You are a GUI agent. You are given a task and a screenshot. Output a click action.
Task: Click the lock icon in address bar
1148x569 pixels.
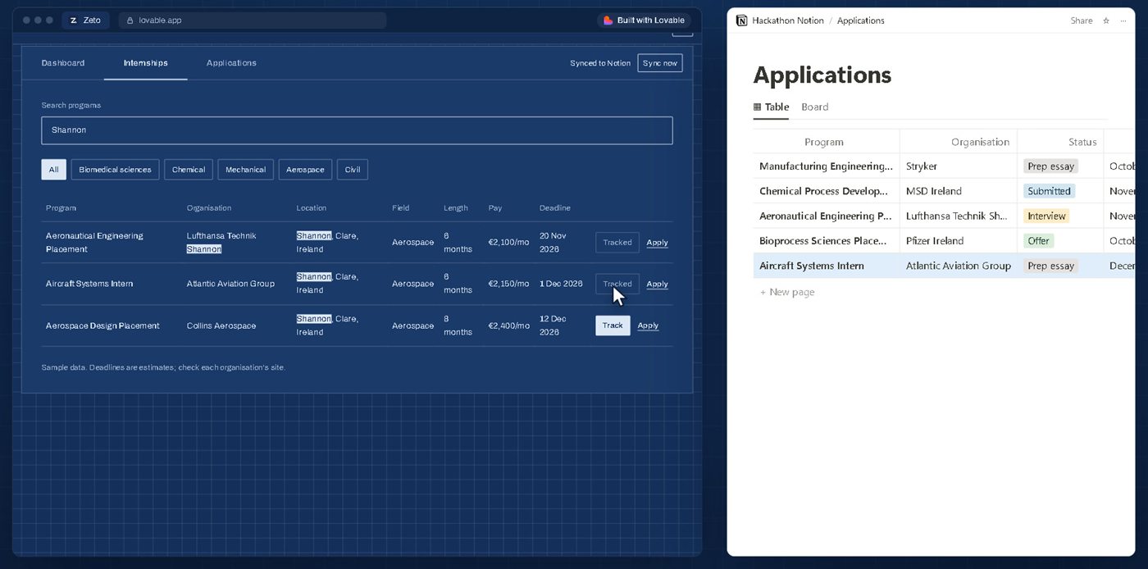[x=130, y=20]
